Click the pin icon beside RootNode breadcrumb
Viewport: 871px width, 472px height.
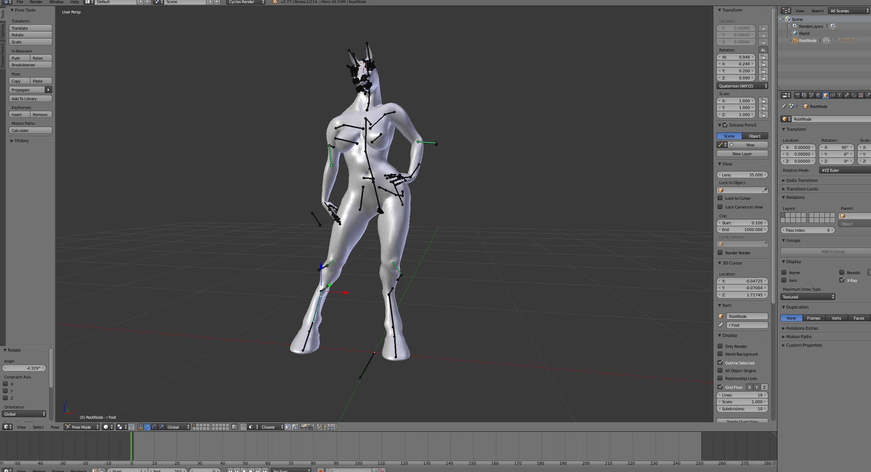[784, 106]
